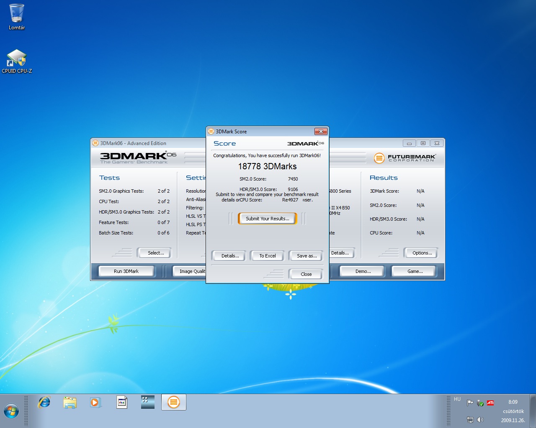Open the Action Center flag tray icon

click(470, 403)
